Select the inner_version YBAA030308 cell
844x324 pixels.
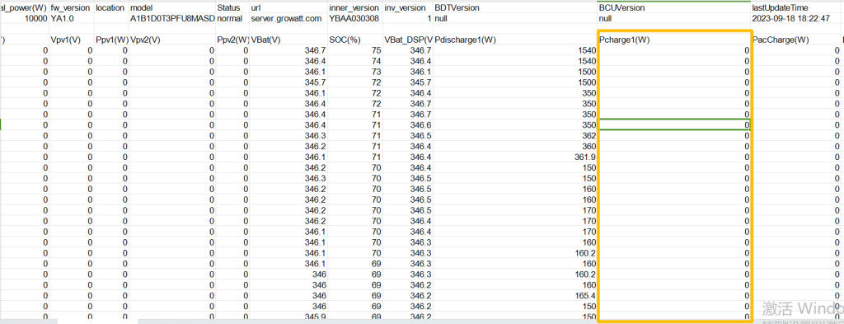tap(355, 18)
